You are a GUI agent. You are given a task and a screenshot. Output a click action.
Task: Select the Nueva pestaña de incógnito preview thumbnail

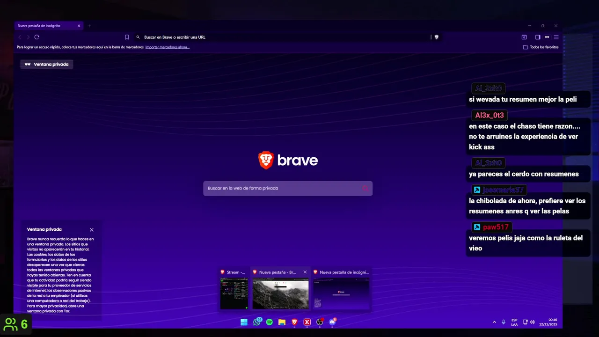(342, 293)
